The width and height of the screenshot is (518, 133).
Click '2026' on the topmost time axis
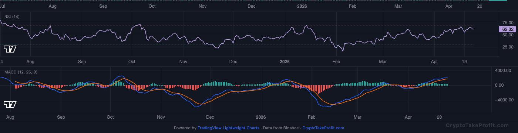coord(302,6)
